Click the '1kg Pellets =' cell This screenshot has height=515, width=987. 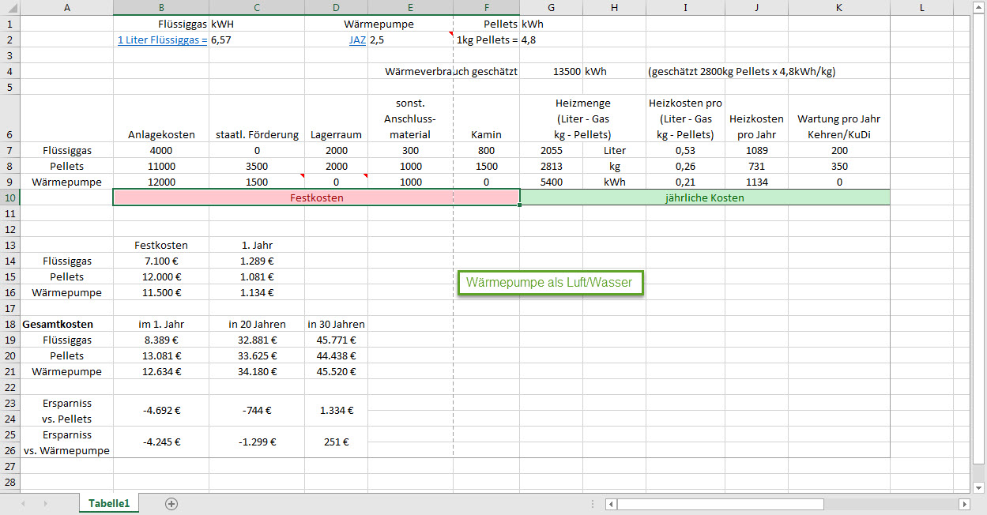pos(486,39)
